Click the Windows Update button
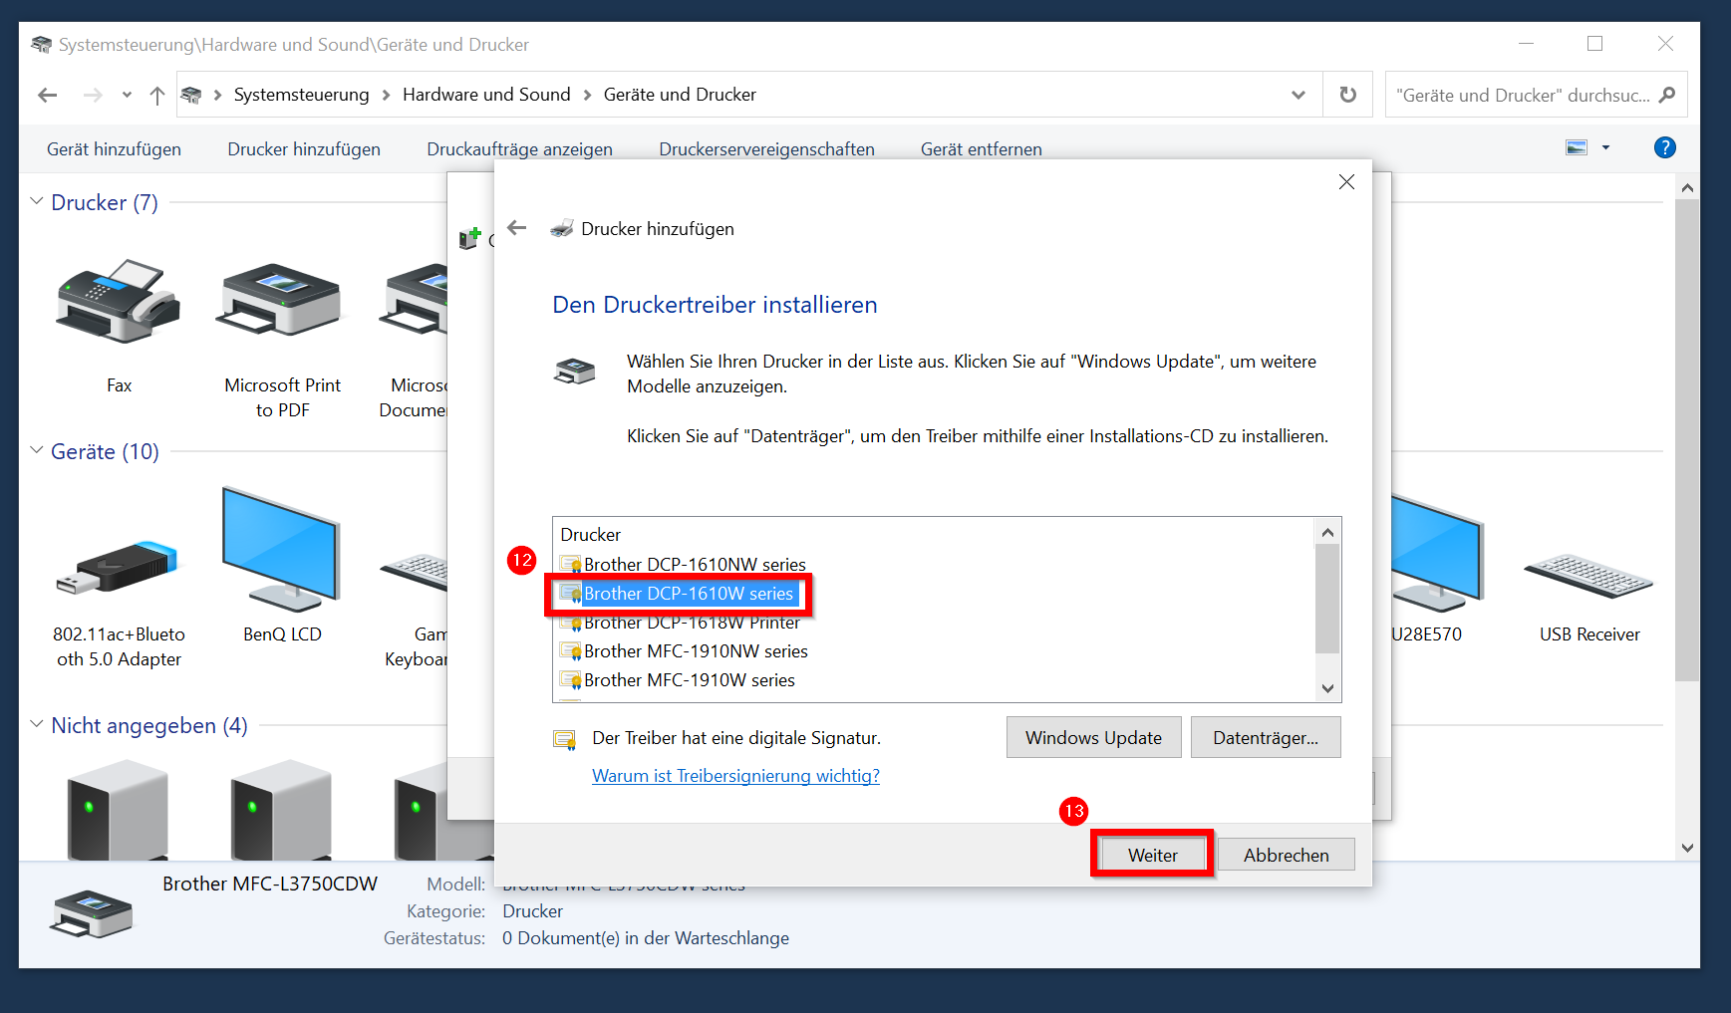This screenshot has width=1731, height=1013. [x=1093, y=737]
